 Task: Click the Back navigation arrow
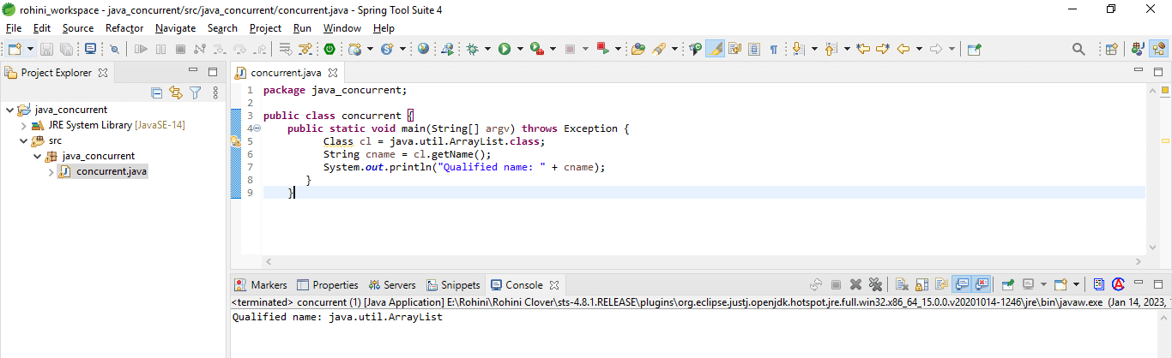(x=903, y=49)
